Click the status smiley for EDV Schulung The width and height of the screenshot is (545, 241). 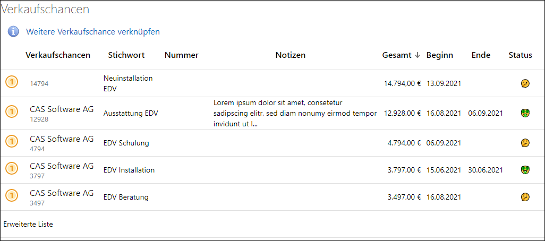tap(525, 143)
